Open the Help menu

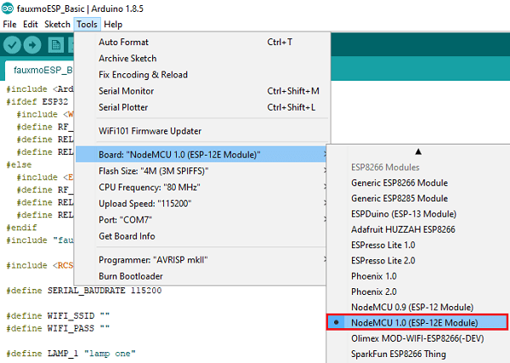(x=113, y=24)
